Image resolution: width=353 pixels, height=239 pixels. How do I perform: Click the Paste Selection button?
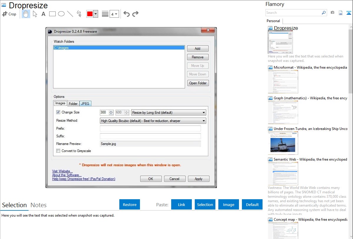click(x=205, y=204)
